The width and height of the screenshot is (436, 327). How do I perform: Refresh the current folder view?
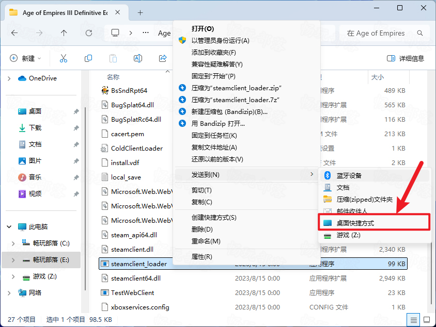pos(89,33)
